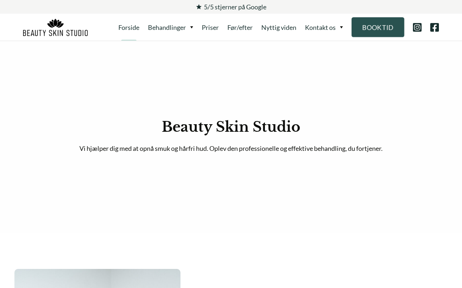Screen dimensions: 462x288
Task: Go to the Forside menu item
Action: click(x=129, y=27)
